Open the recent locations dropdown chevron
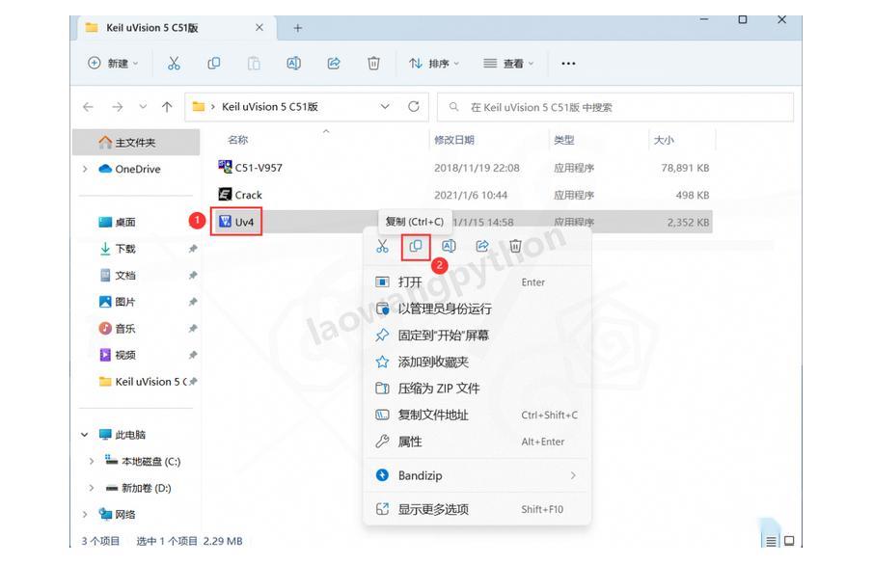 [143, 107]
